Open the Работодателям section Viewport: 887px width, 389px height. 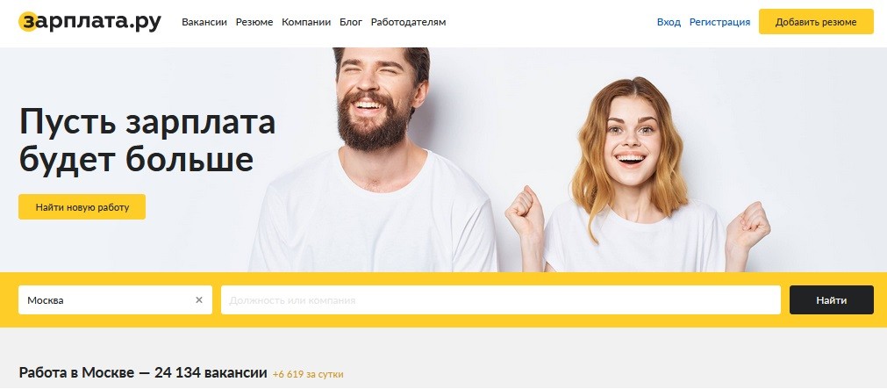point(409,22)
